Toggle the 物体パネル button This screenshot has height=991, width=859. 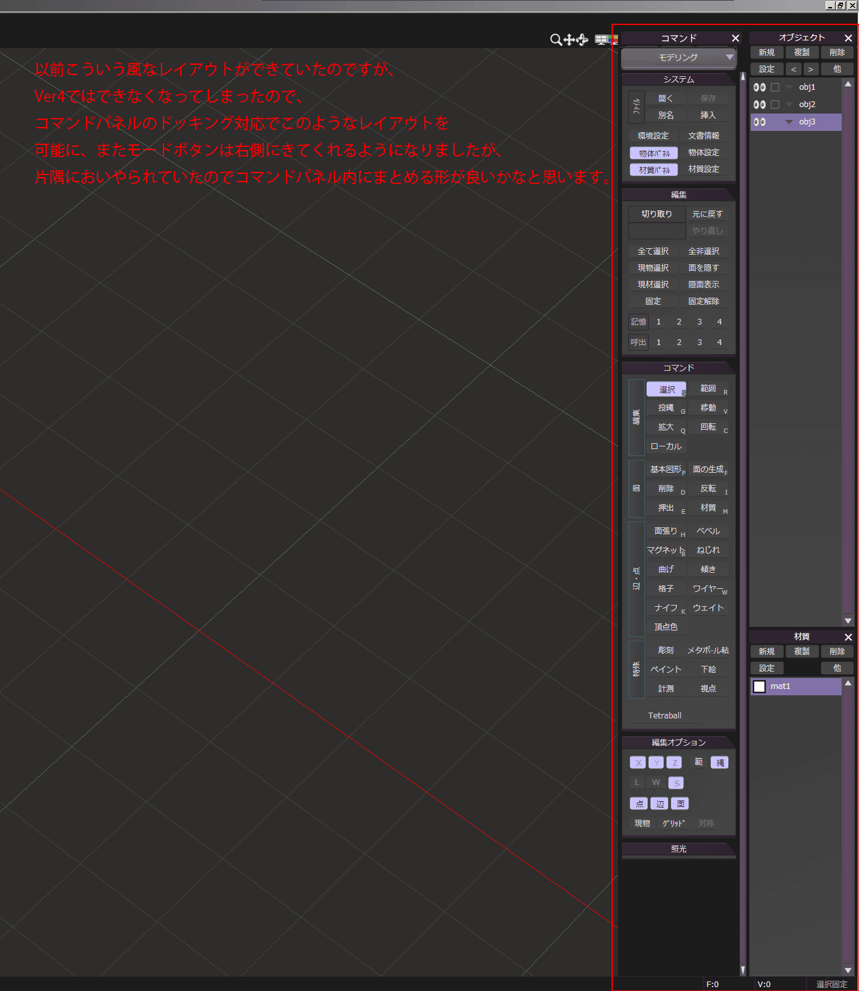(x=654, y=153)
